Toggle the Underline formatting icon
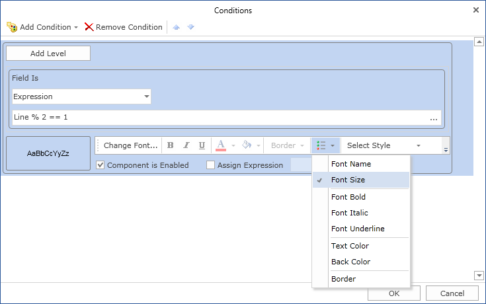Screen dimensions: 486x304 [x=202, y=145]
